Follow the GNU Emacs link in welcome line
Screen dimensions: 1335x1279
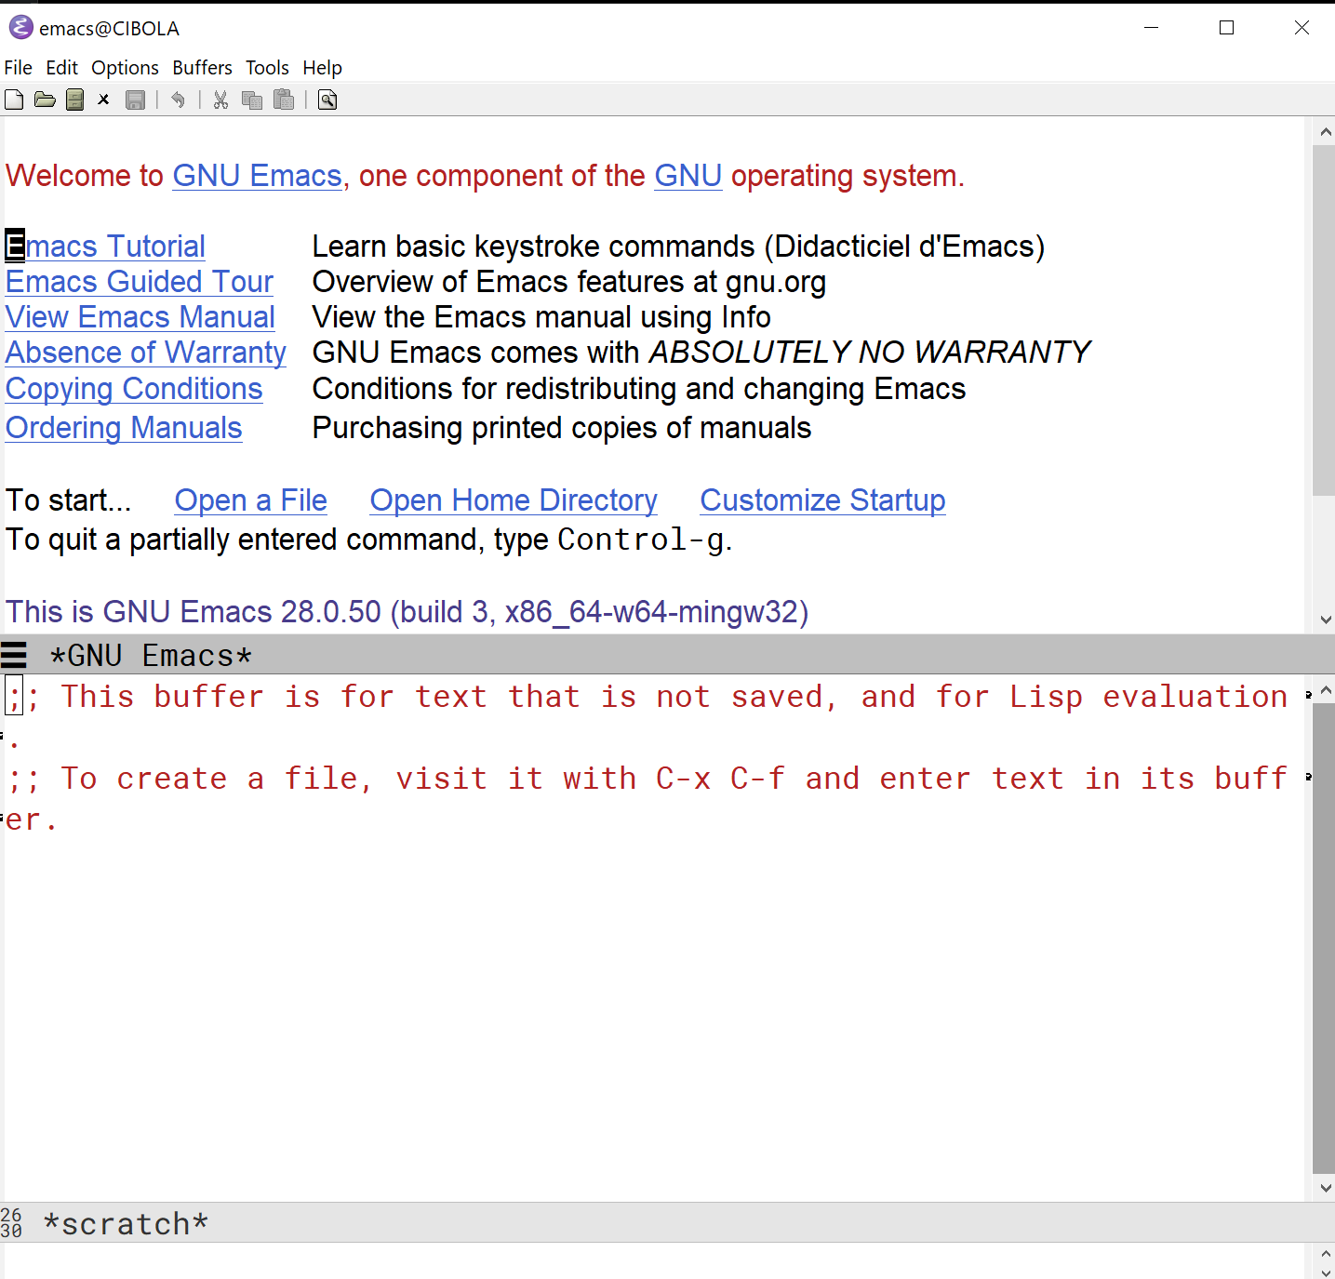[258, 176]
